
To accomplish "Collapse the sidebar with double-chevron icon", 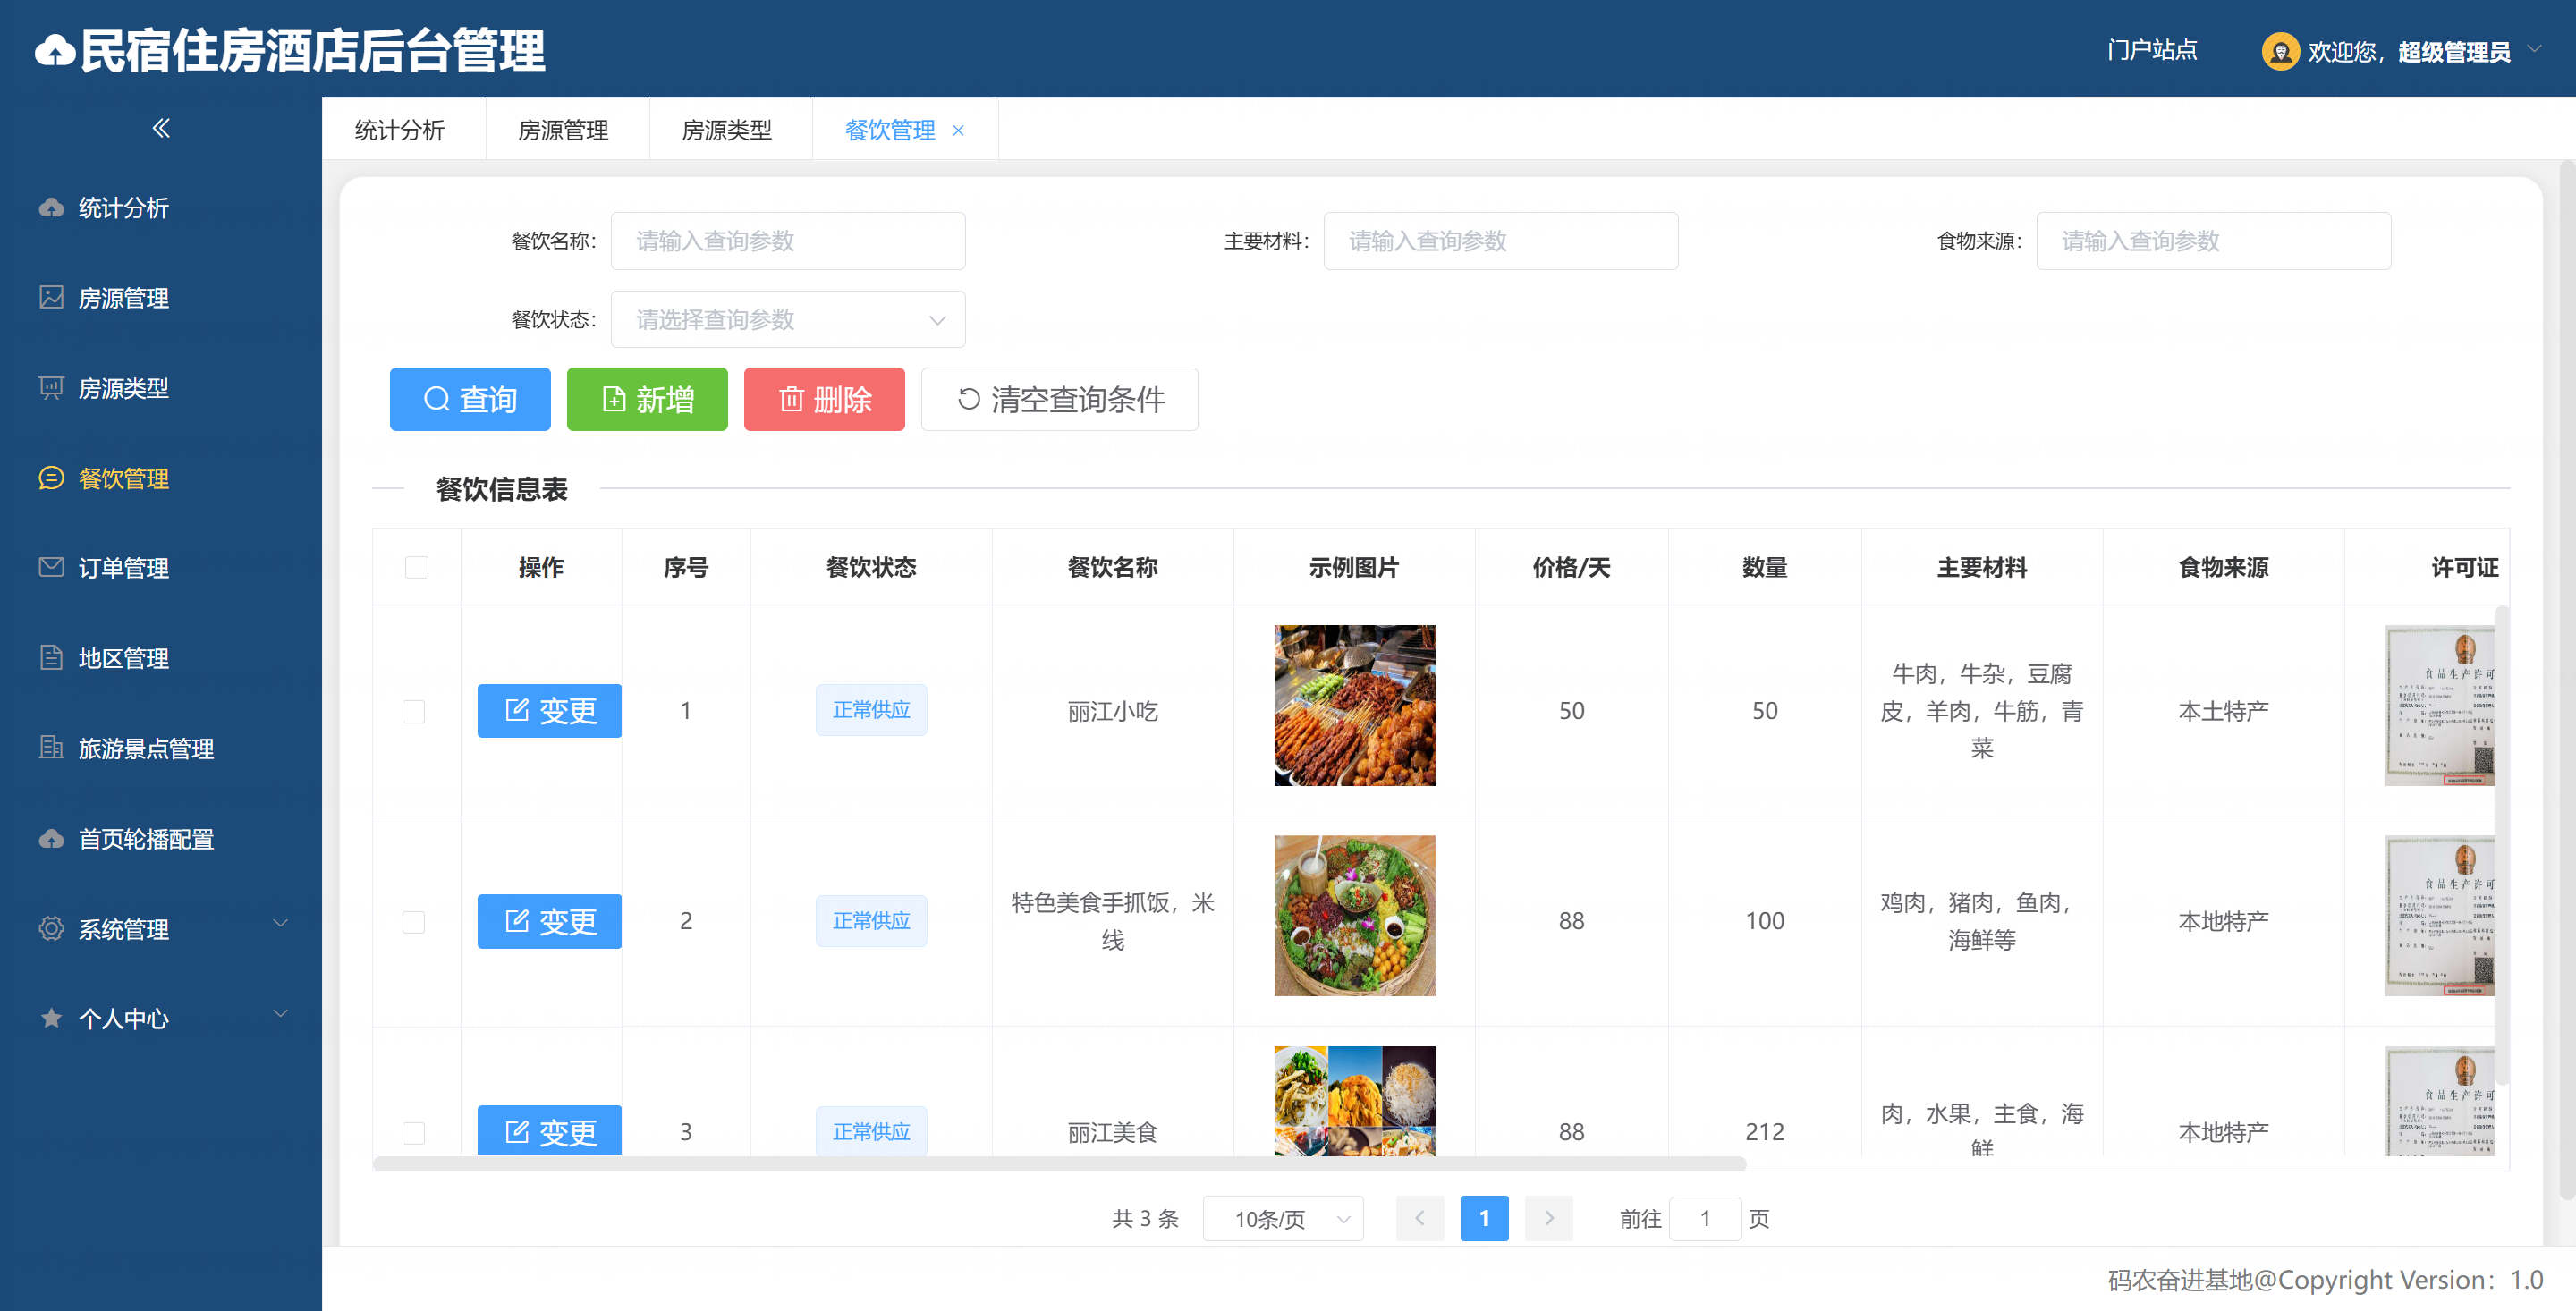I will [161, 128].
